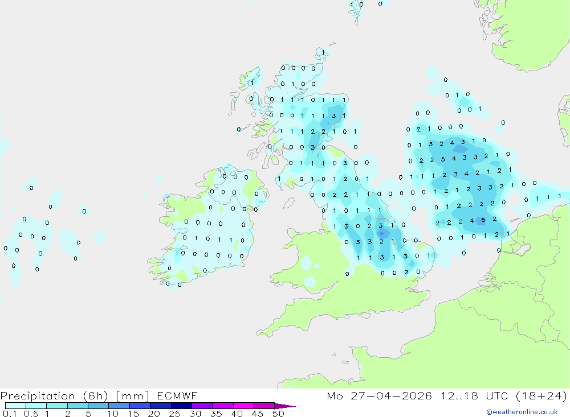Click the '50' legend scale label

tap(278, 414)
